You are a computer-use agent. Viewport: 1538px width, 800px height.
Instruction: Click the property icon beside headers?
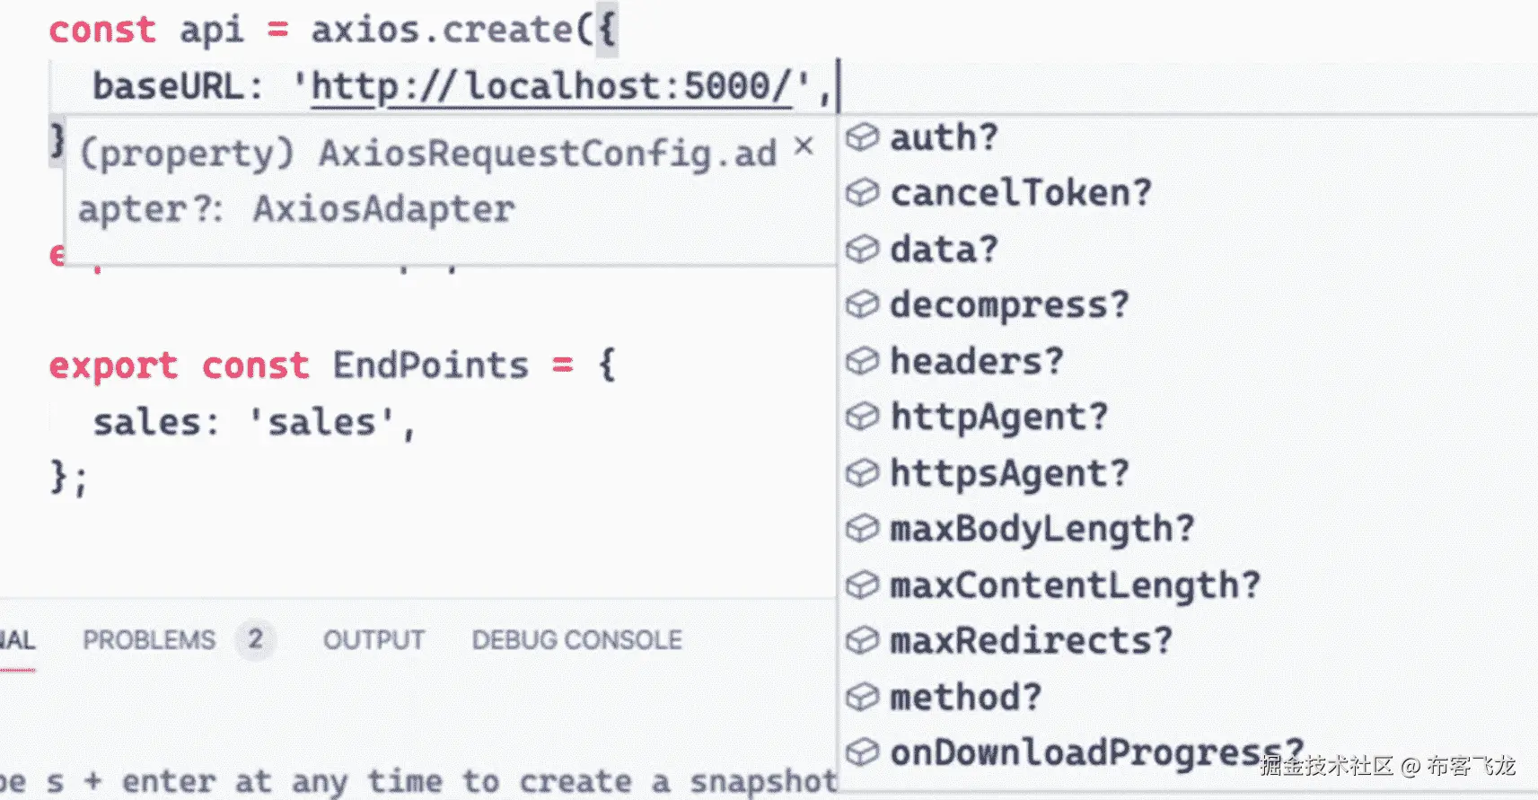tap(862, 361)
